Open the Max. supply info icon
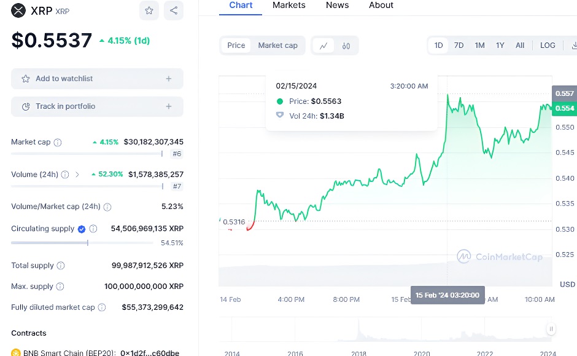The width and height of the screenshot is (577, 356). tap(60, 287)
